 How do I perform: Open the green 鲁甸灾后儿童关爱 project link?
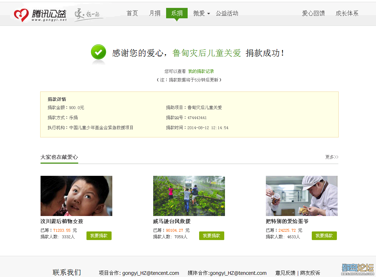coord(207,53)
